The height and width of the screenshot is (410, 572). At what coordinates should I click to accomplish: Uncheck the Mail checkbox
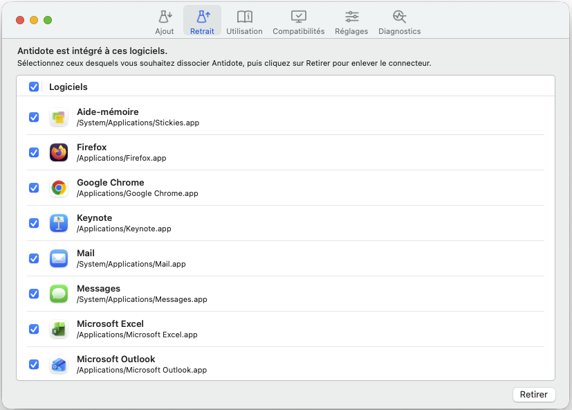(34, 258)
